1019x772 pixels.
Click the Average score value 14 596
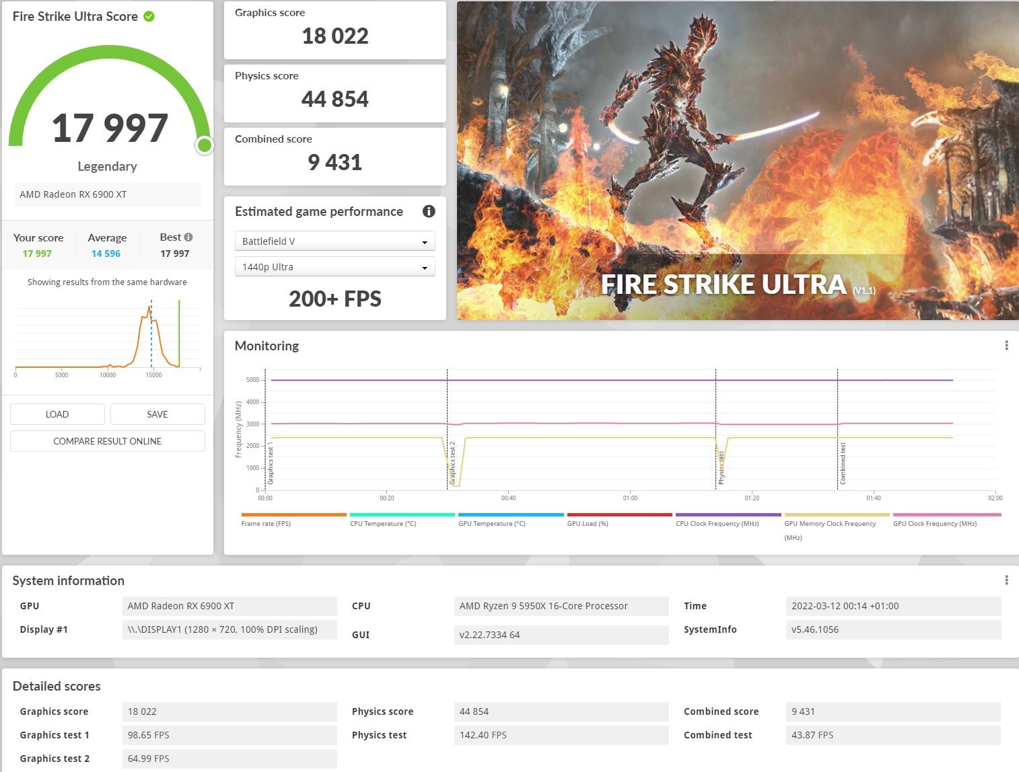coord(106,254)
